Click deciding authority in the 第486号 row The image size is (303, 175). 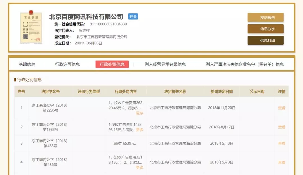tap(175, 162)
